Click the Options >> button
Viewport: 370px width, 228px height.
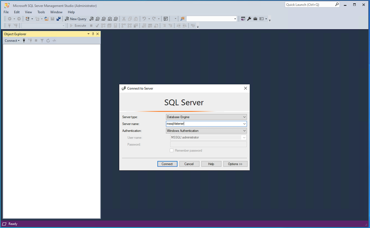235,164
